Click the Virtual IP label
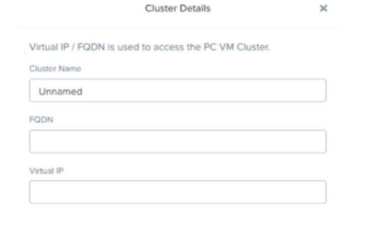392x225 pixels. click(x=43, y=170)
